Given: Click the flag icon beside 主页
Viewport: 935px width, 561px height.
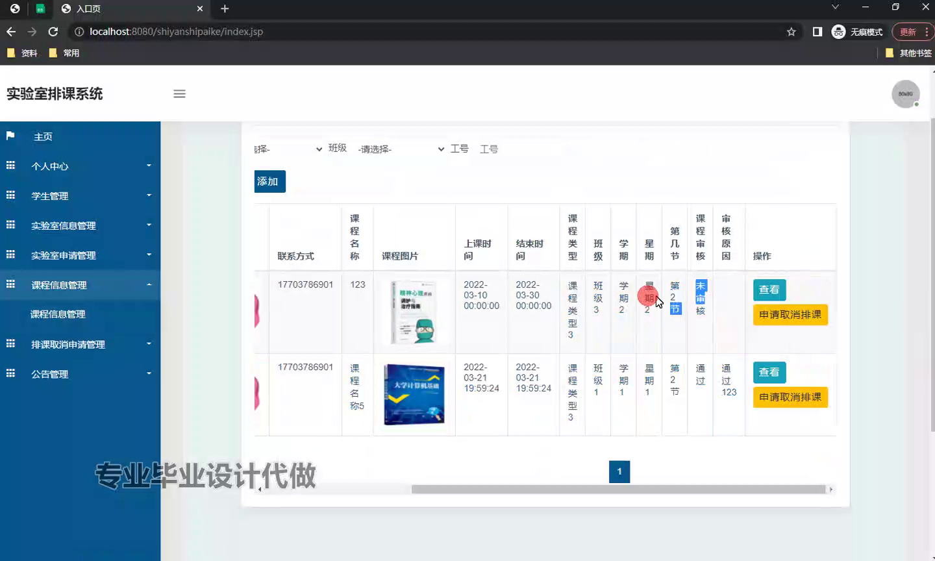Looking at the screenshot, I should (x=10, y=136).
